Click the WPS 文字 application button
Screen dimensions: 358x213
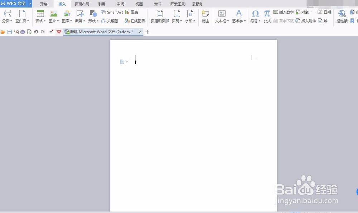[x=14, y=4]
